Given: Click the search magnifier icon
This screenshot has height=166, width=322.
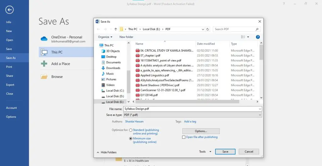Looking at the screenshot, I should point(257,29).
